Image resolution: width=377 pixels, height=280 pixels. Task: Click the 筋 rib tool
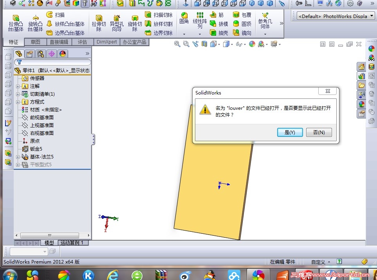216,15
